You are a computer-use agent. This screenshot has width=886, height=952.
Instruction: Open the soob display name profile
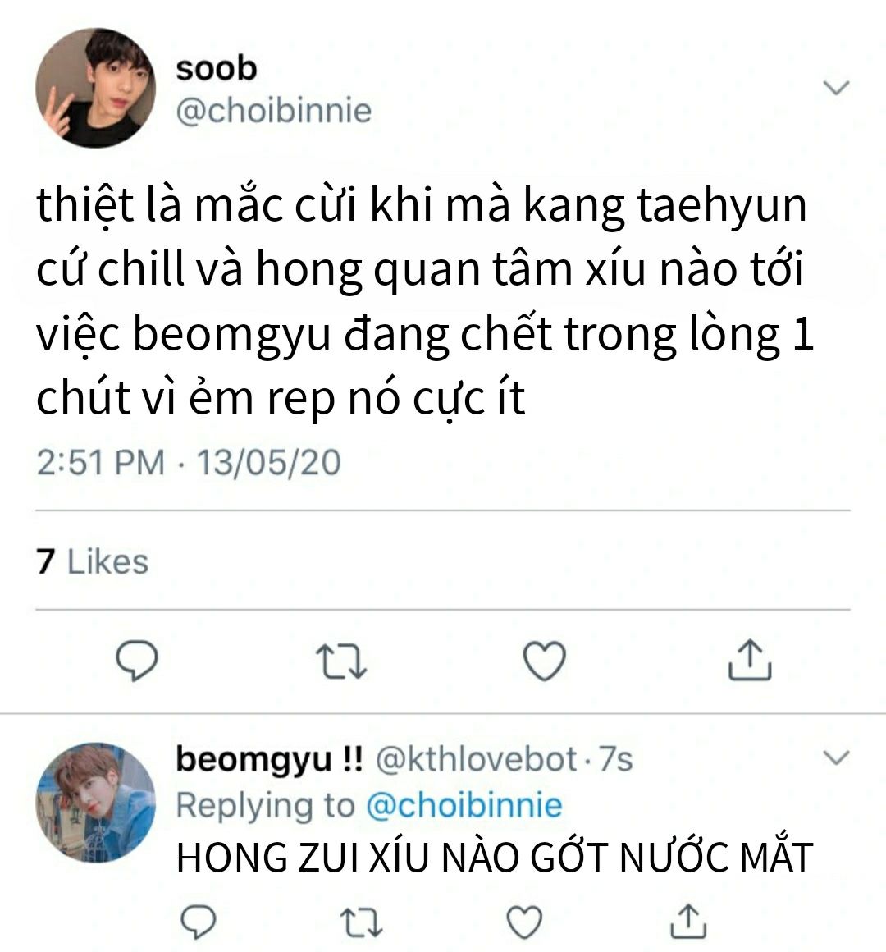click(x=216, y=68)
